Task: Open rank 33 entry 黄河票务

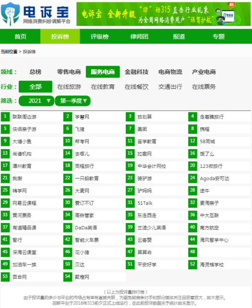Action: point(22,215)
